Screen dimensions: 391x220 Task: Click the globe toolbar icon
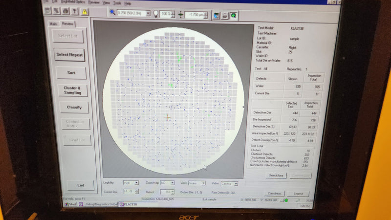click(x=216, y=16)
